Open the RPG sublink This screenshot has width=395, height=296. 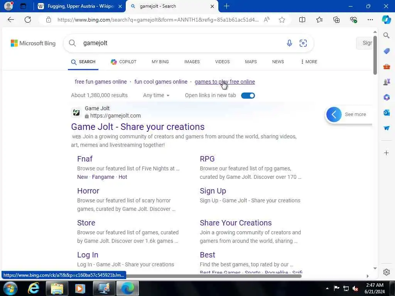207,159
